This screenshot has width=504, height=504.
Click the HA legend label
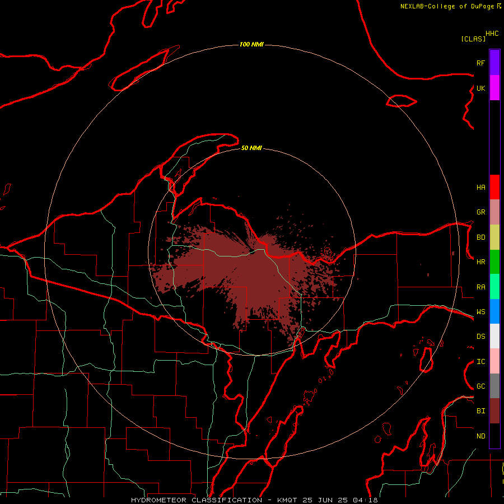(480, 187)
